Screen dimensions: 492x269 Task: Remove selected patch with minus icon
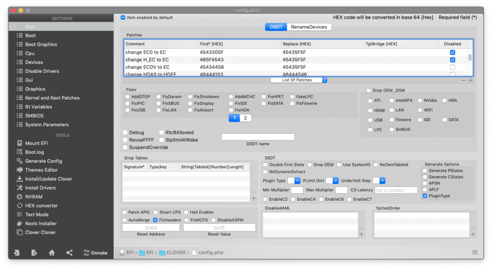coord(463,81)
